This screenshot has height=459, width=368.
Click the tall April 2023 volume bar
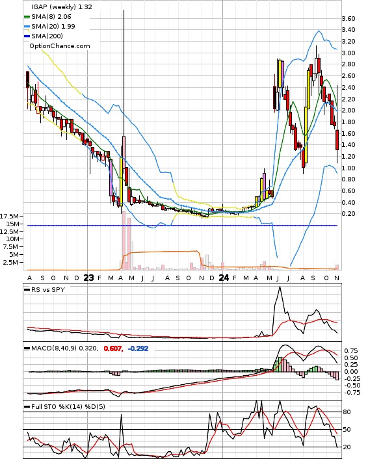click(x=124, y=241)
